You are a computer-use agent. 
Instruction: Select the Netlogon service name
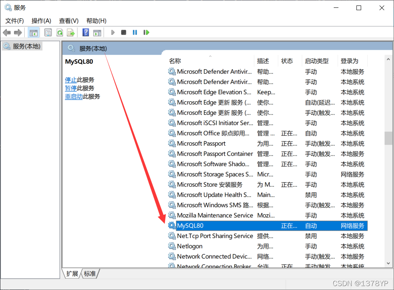tap(190, 246)
